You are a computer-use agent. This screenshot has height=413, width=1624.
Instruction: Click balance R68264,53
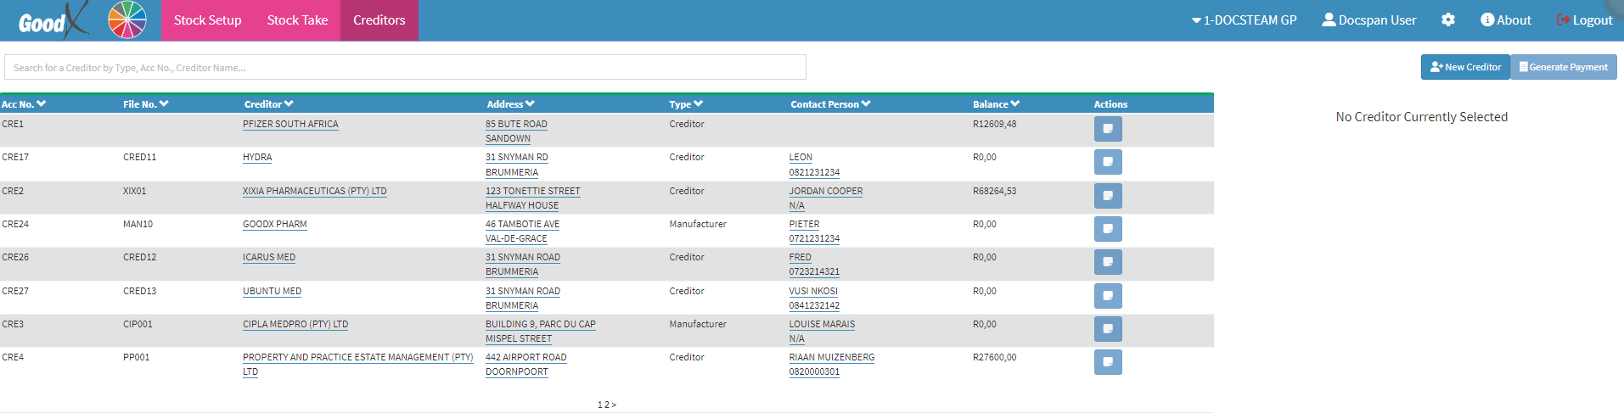pyautogui.click(x=994, y=192)
